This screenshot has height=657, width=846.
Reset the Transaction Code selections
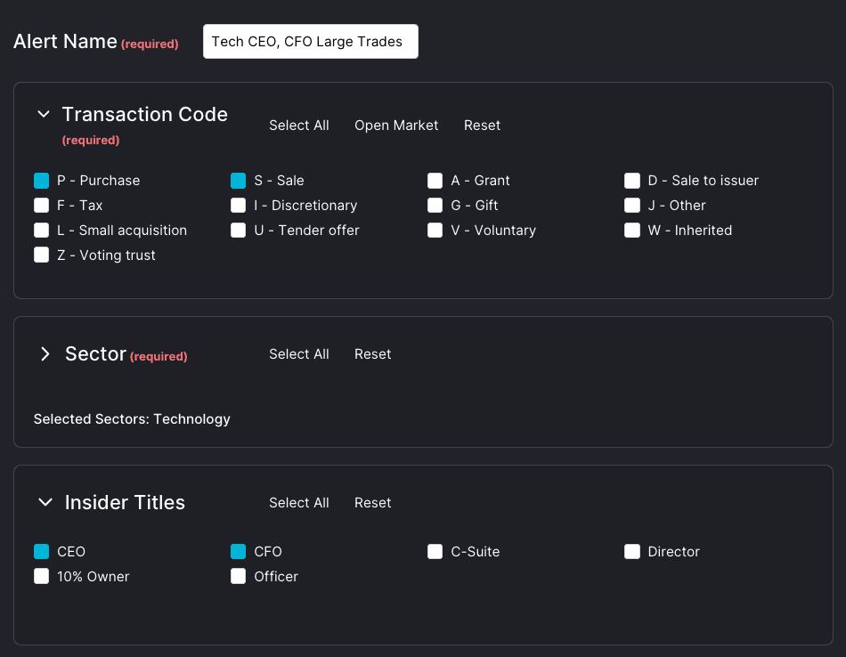(x=482, y=126)
